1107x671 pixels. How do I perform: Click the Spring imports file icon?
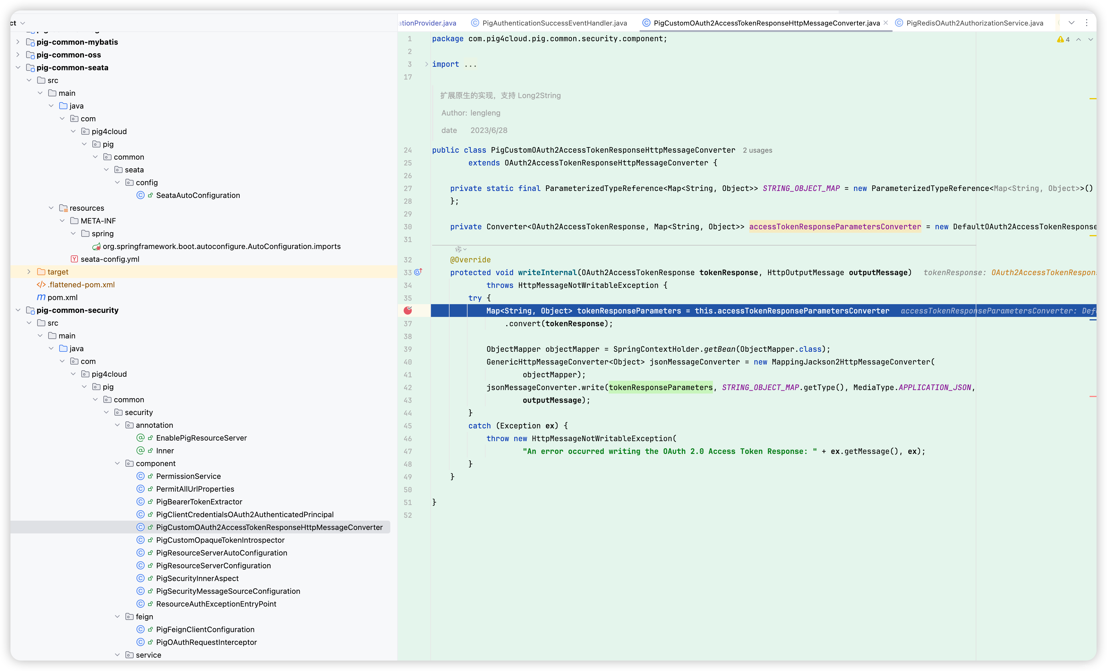point(96,246)
